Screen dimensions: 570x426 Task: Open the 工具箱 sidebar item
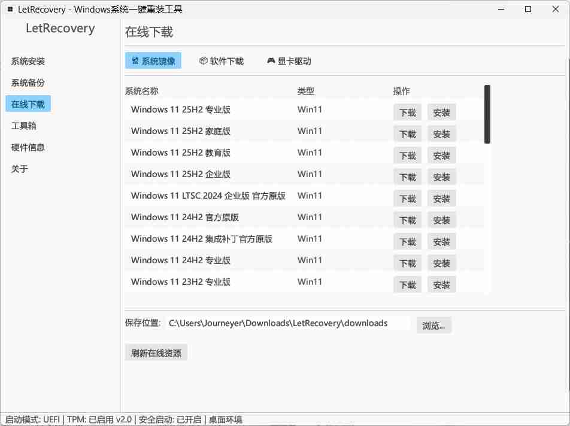24,126
